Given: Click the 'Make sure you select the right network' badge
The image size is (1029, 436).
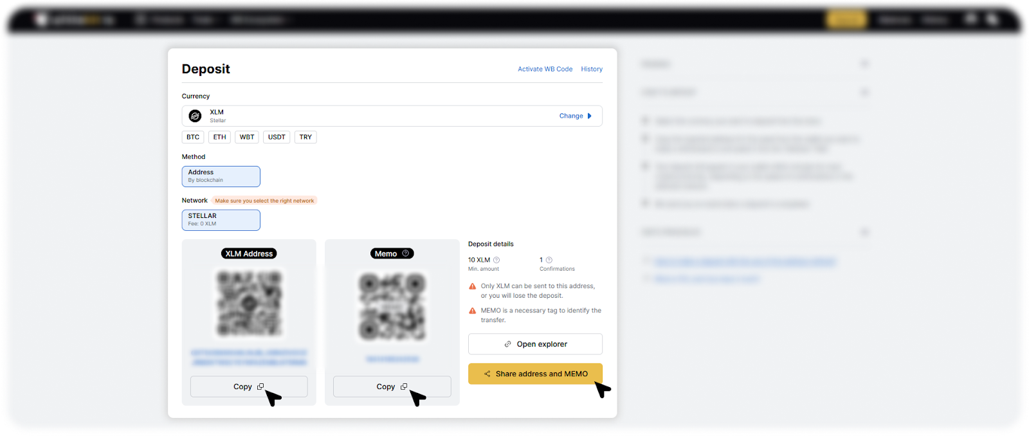Looking at the screenshot, I should [264, 201].
